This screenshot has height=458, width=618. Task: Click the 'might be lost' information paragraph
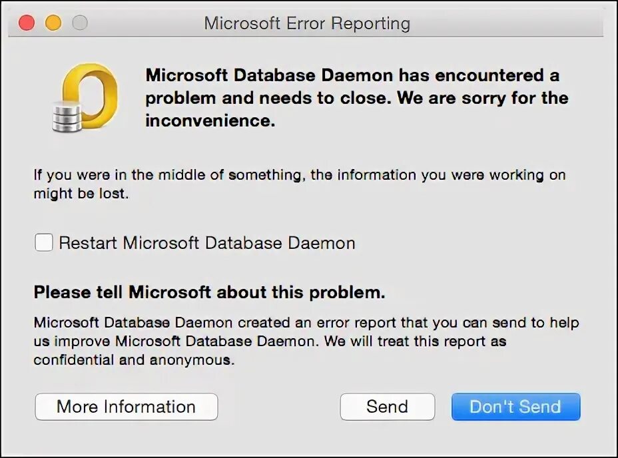point(81,194)
